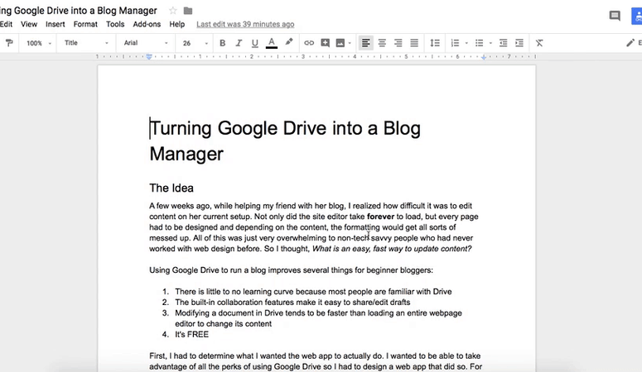Image resolution: width=642 pixels, height=372 pixels.
Task: Click list item starting 'There is little to no learning'
Action: pyautogui.click(x=313, y=292)
